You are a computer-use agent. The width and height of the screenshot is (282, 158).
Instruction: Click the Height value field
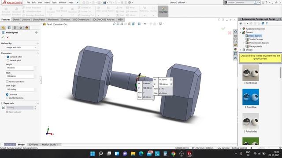coord(20,68)
